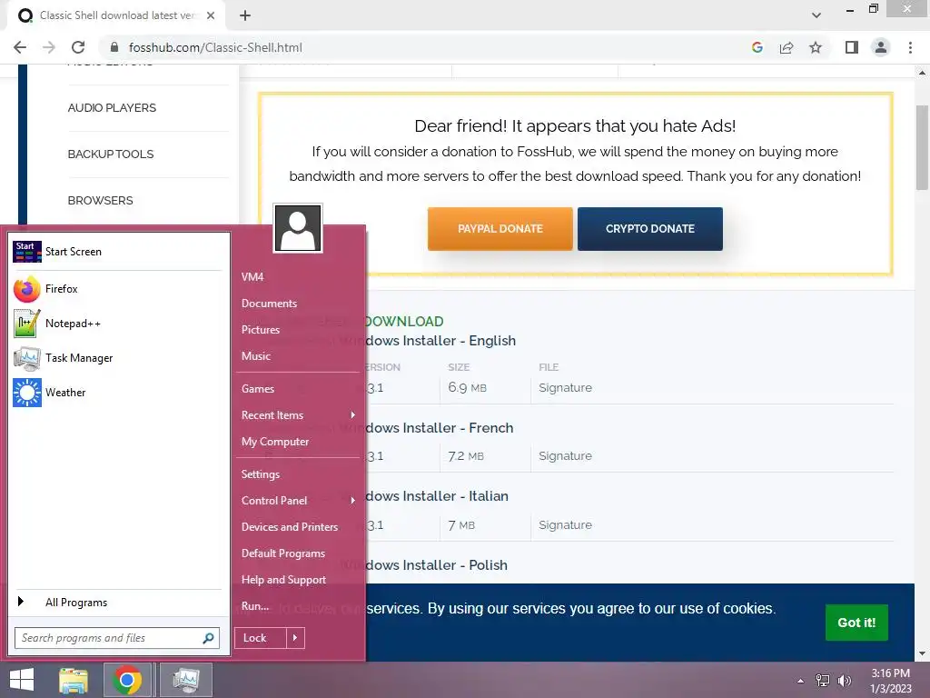Screen dimensions: 930x698
Task: Click the Lock button
Action: [x=261, y=638]
